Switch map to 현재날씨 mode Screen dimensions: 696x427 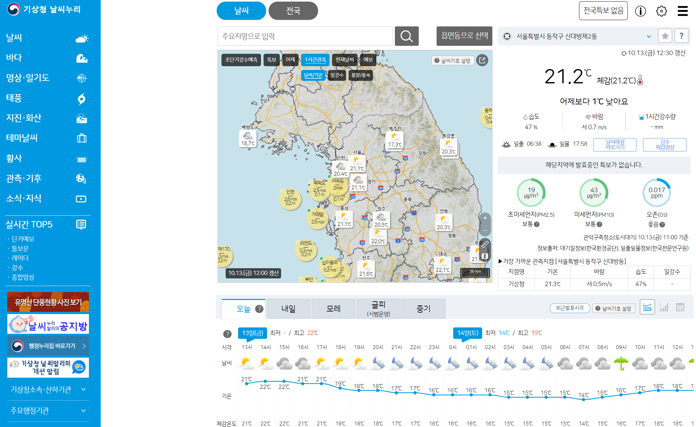[344, 59]
